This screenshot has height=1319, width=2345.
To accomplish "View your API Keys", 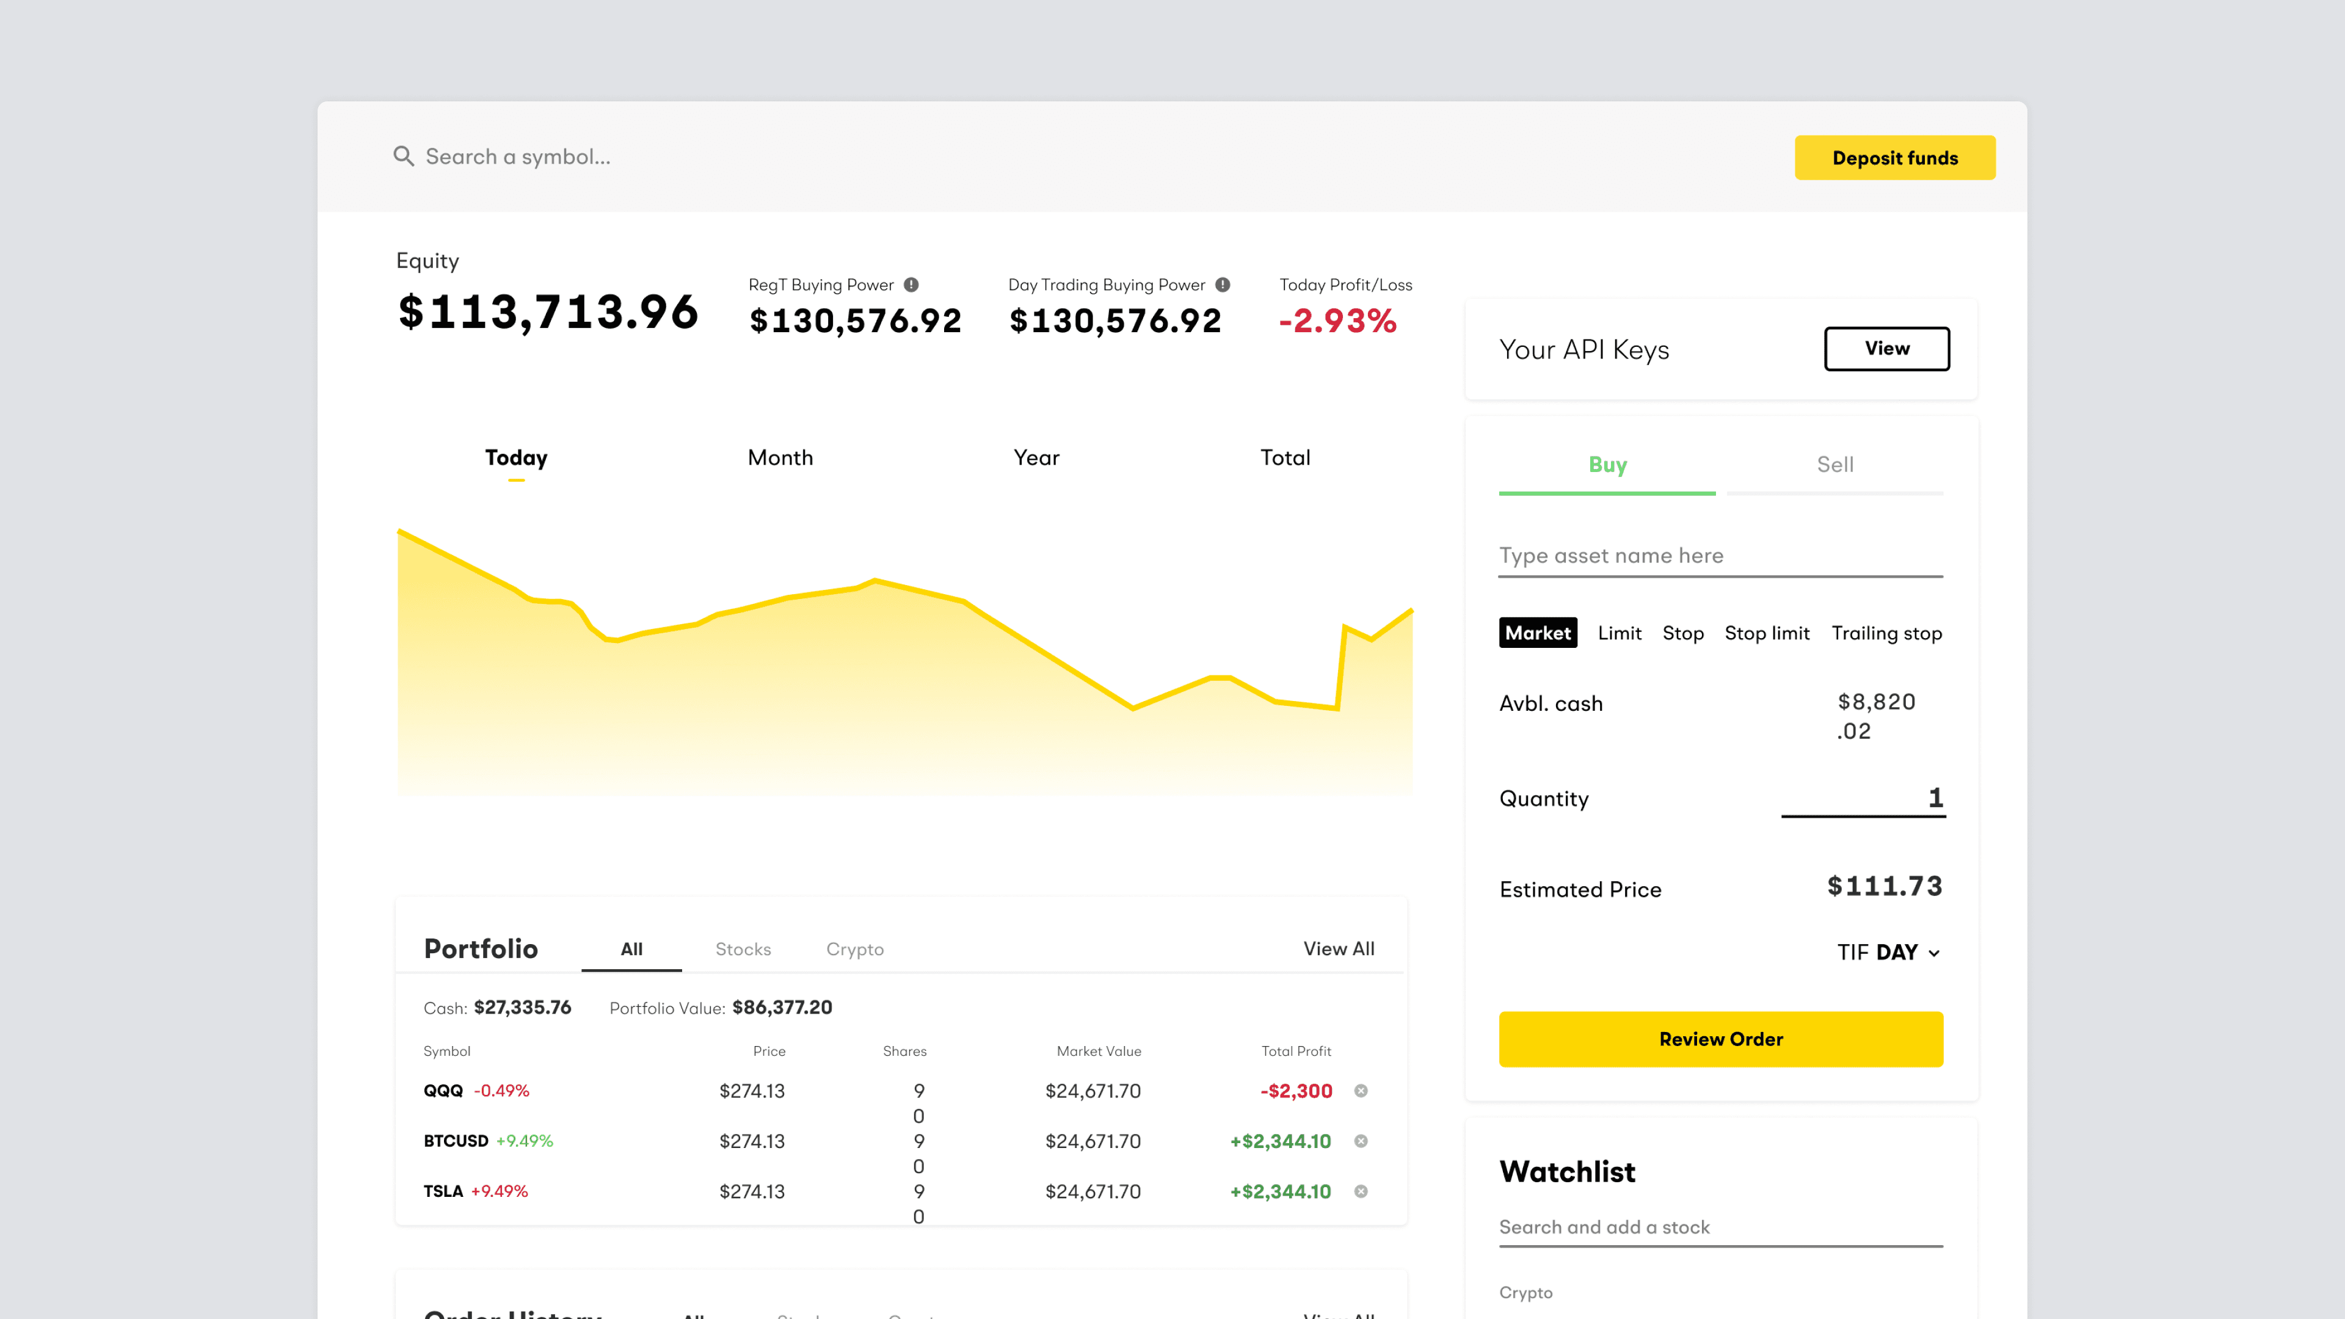I will [x=1886, y=349].
